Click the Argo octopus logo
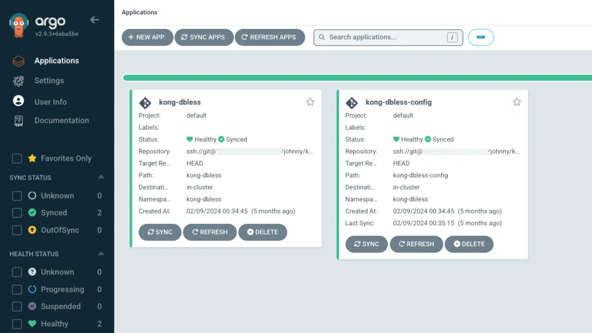This screenshot has width=592, height=333. (x=19, y=25)
